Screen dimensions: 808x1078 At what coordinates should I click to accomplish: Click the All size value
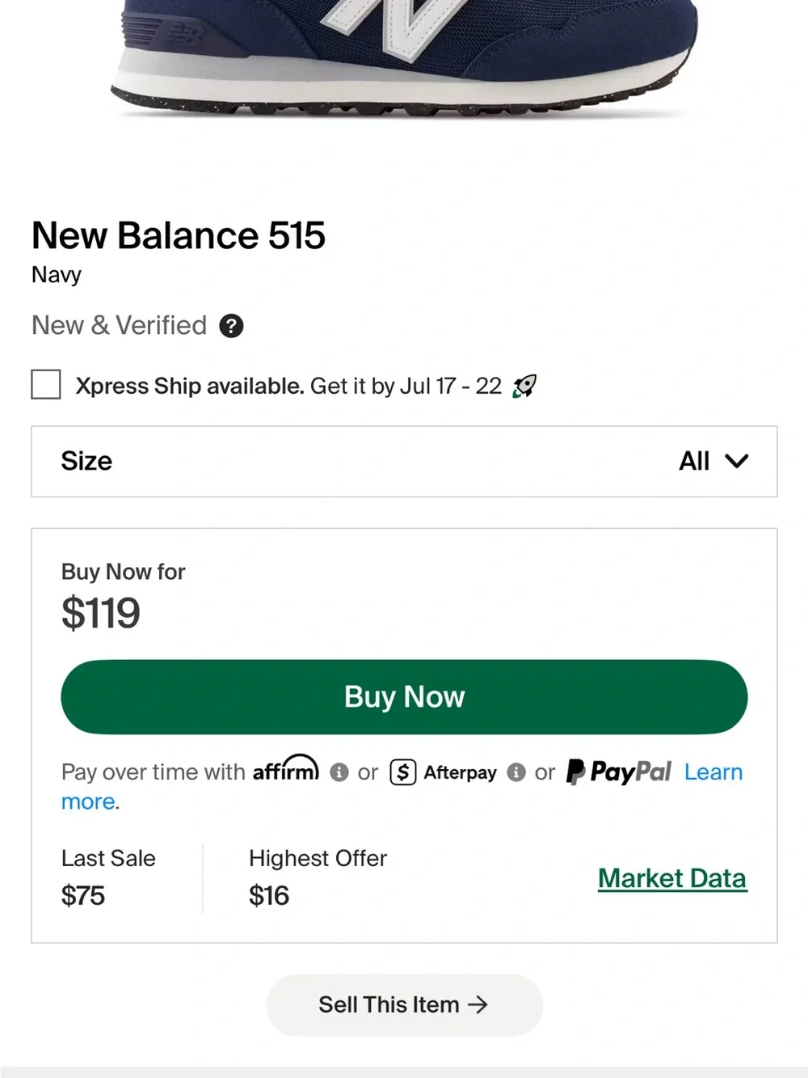pyautogui.click(x=694, y=461)
